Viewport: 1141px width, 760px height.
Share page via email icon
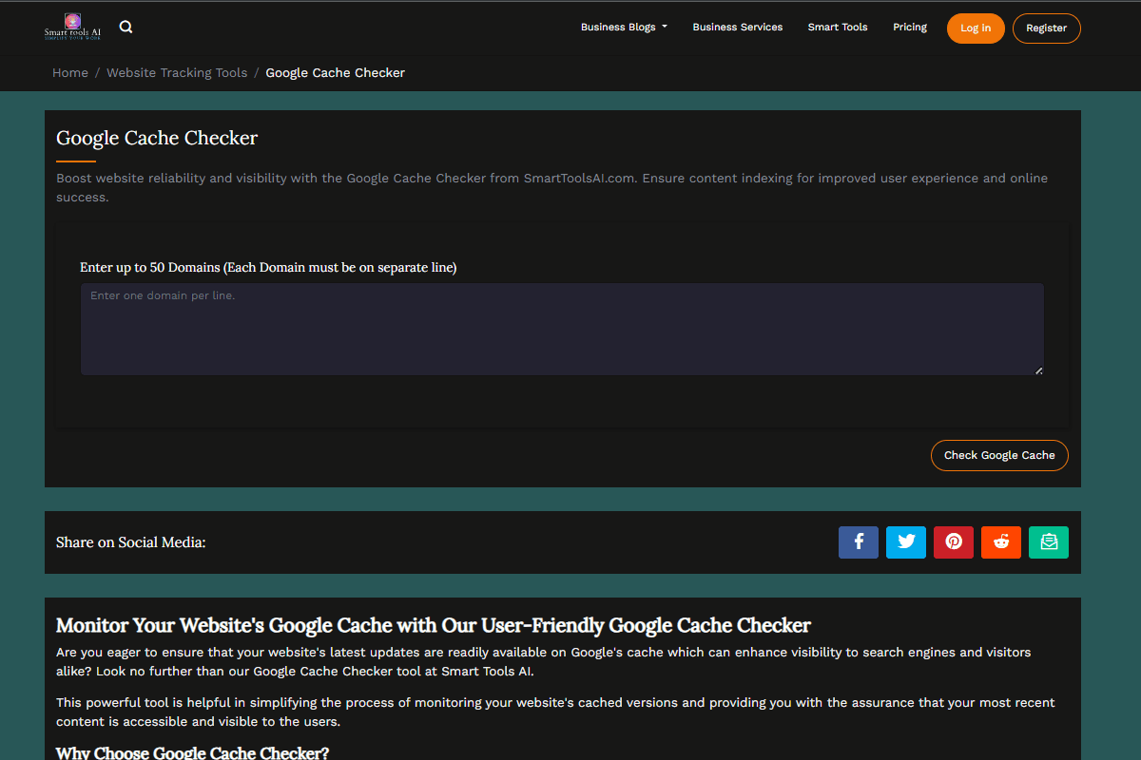(1049, 541)
